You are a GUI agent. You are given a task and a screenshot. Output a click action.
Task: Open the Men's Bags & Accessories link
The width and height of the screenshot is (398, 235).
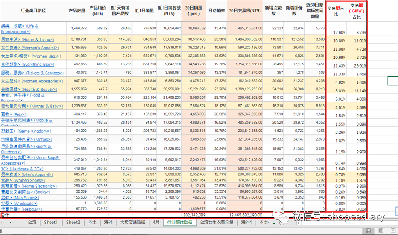coord(30,160)
